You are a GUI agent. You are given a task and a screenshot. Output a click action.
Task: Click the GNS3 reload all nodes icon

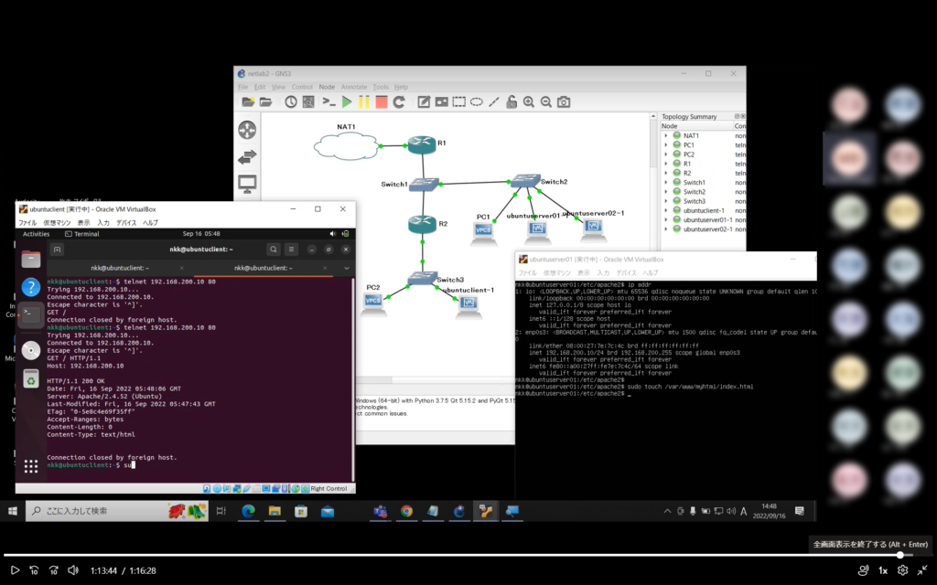[x=400, y=101]
